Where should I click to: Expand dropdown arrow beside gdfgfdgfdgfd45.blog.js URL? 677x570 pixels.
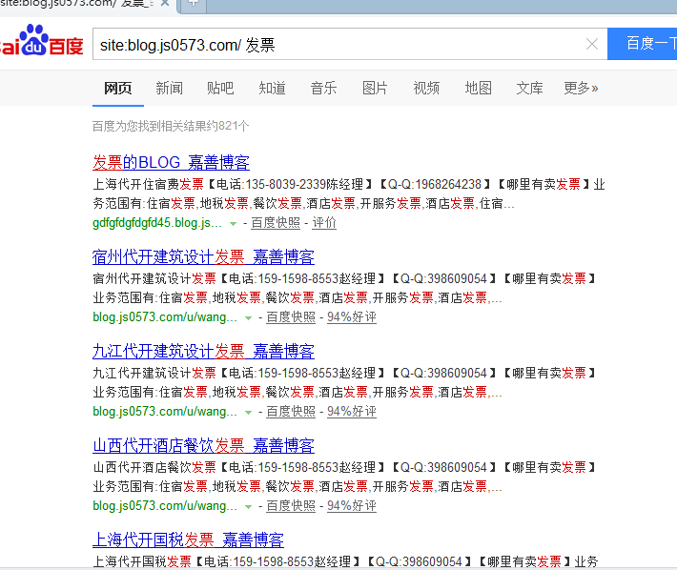[x=234, y=224]
